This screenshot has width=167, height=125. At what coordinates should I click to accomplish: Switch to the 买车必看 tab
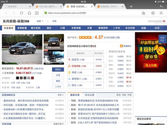click(x=90, y=95)
